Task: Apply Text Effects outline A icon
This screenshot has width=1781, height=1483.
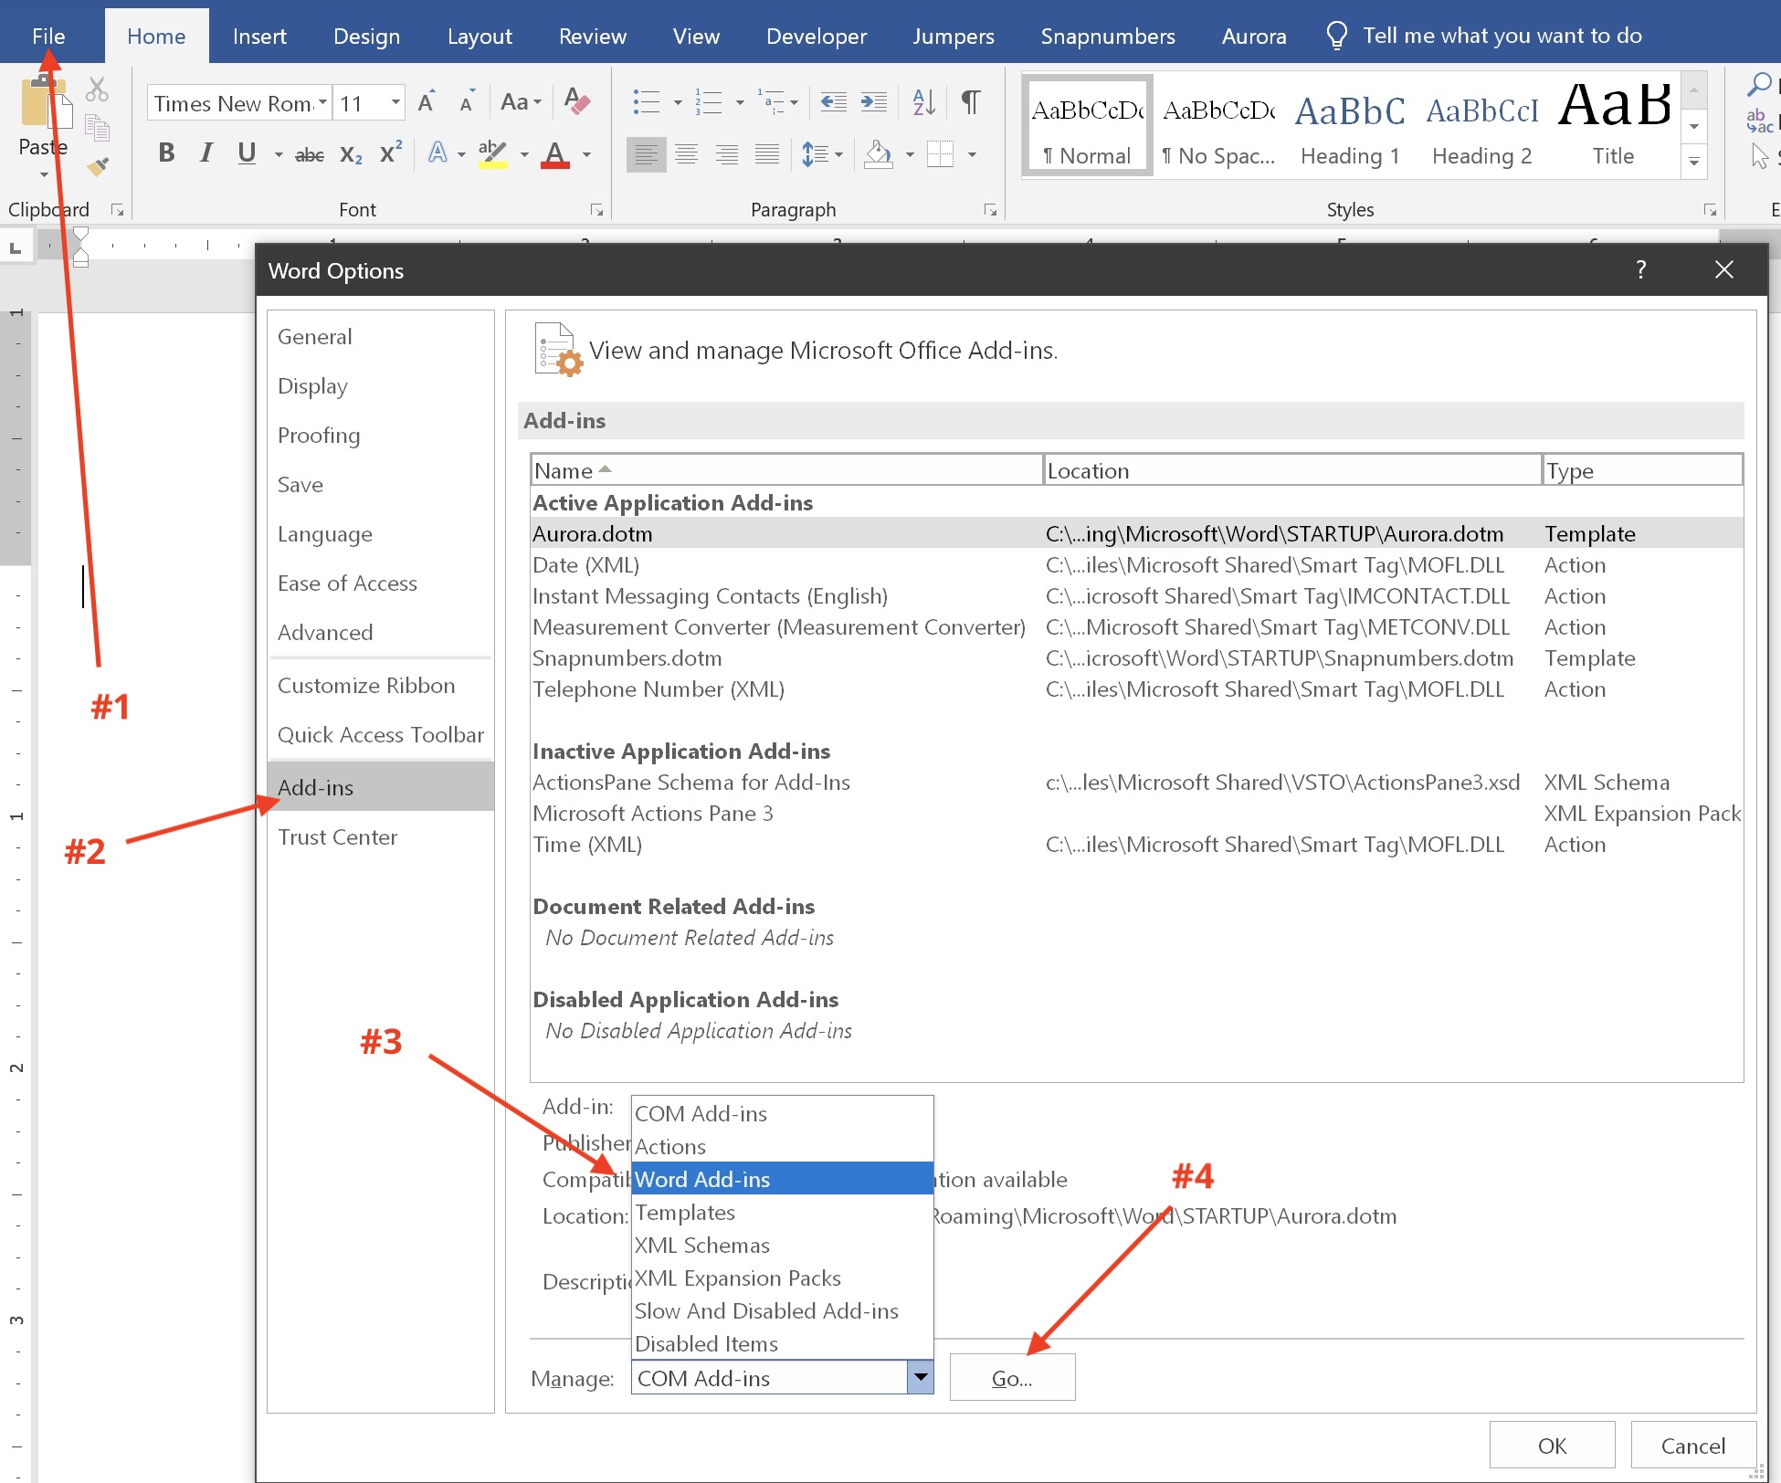Action: 438,153
